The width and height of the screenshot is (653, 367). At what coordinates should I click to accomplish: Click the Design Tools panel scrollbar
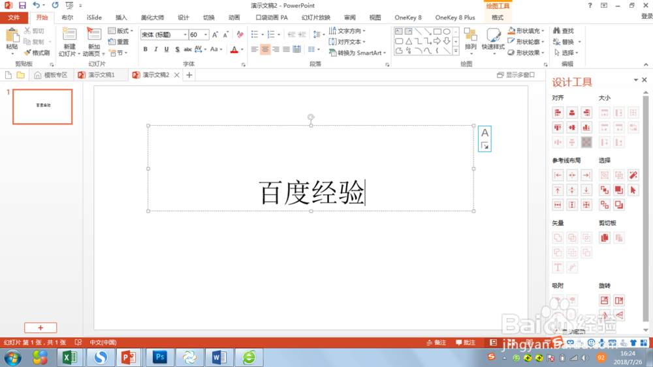tap(646, 209)
